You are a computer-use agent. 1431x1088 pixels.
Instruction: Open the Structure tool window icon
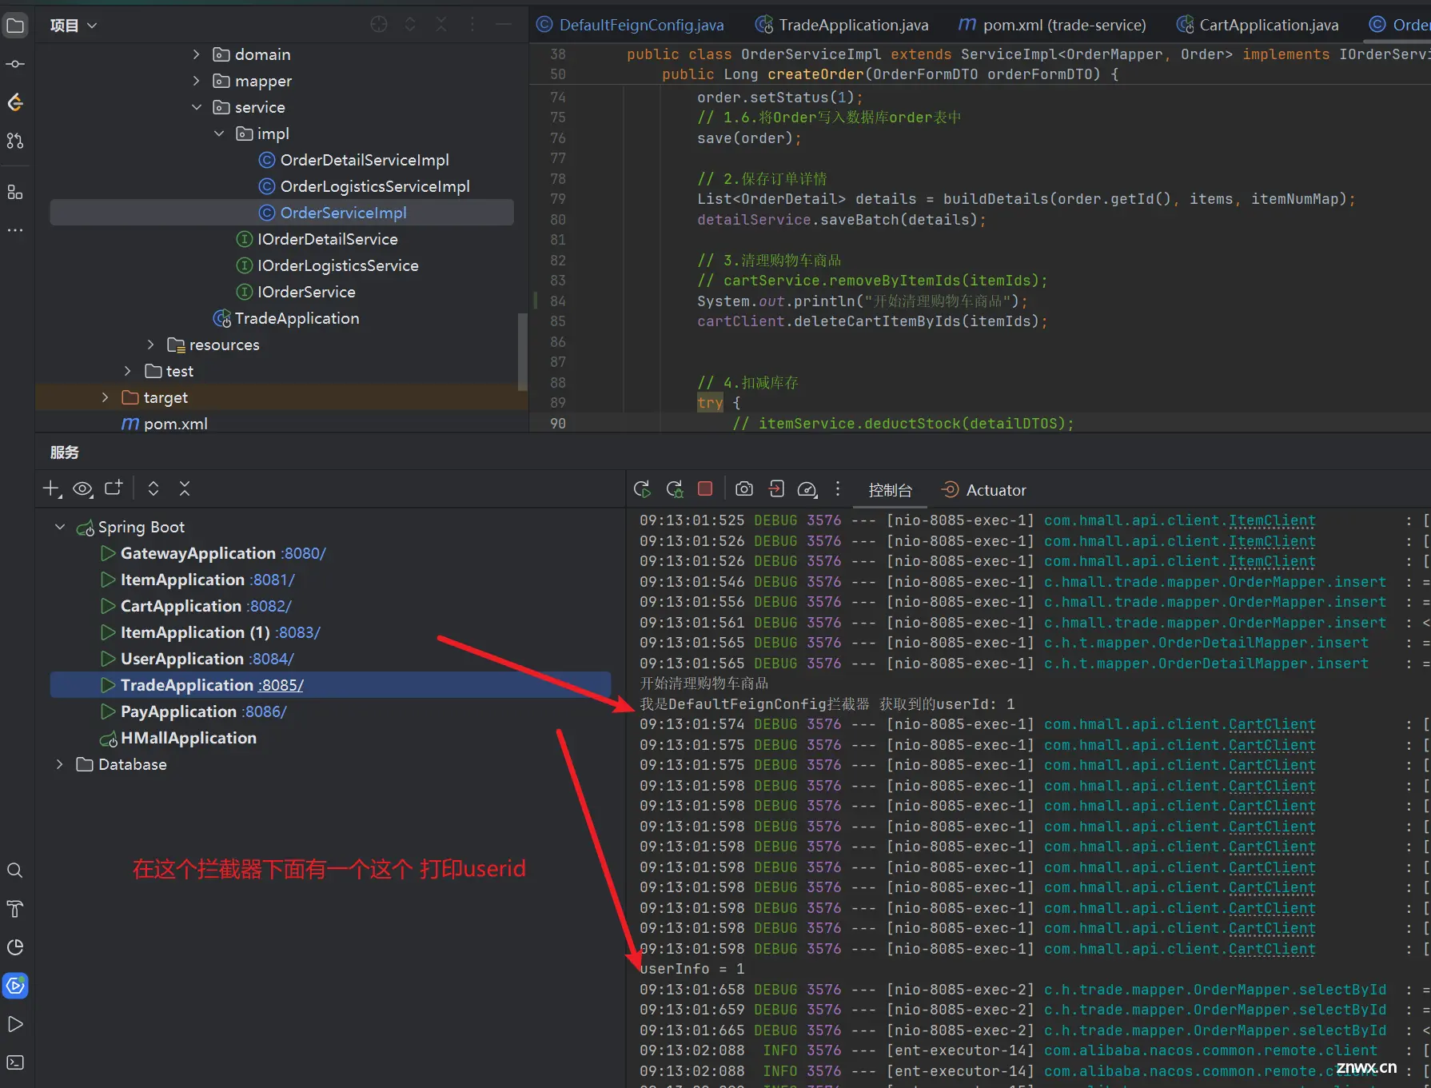tap(15, 192)
